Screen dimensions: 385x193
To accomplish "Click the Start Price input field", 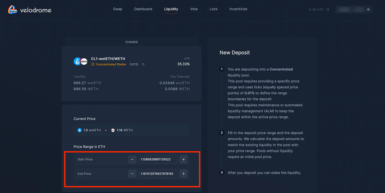I will [158, 159].
